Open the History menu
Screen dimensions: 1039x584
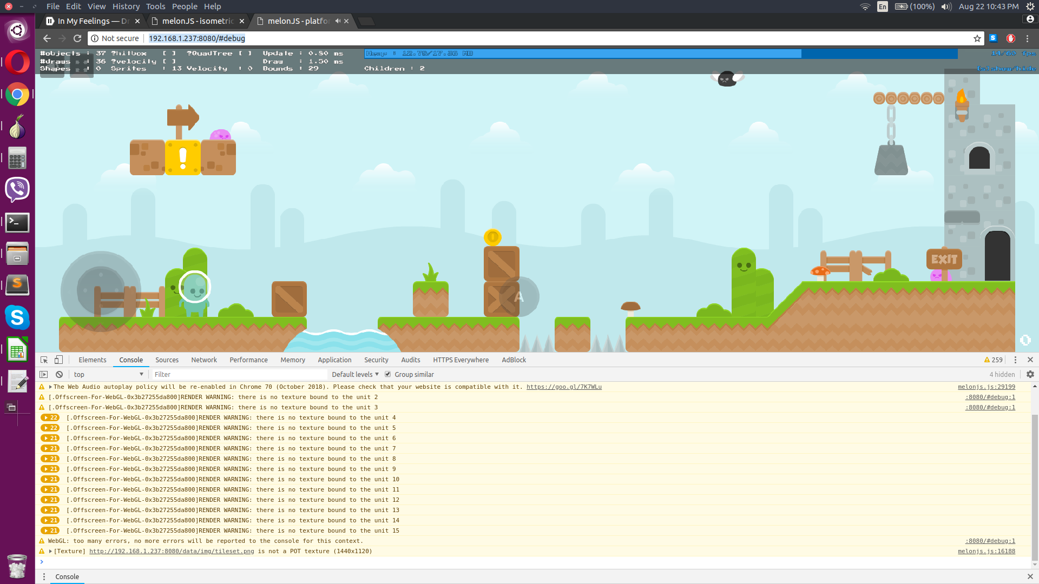[x=126, y=6]
